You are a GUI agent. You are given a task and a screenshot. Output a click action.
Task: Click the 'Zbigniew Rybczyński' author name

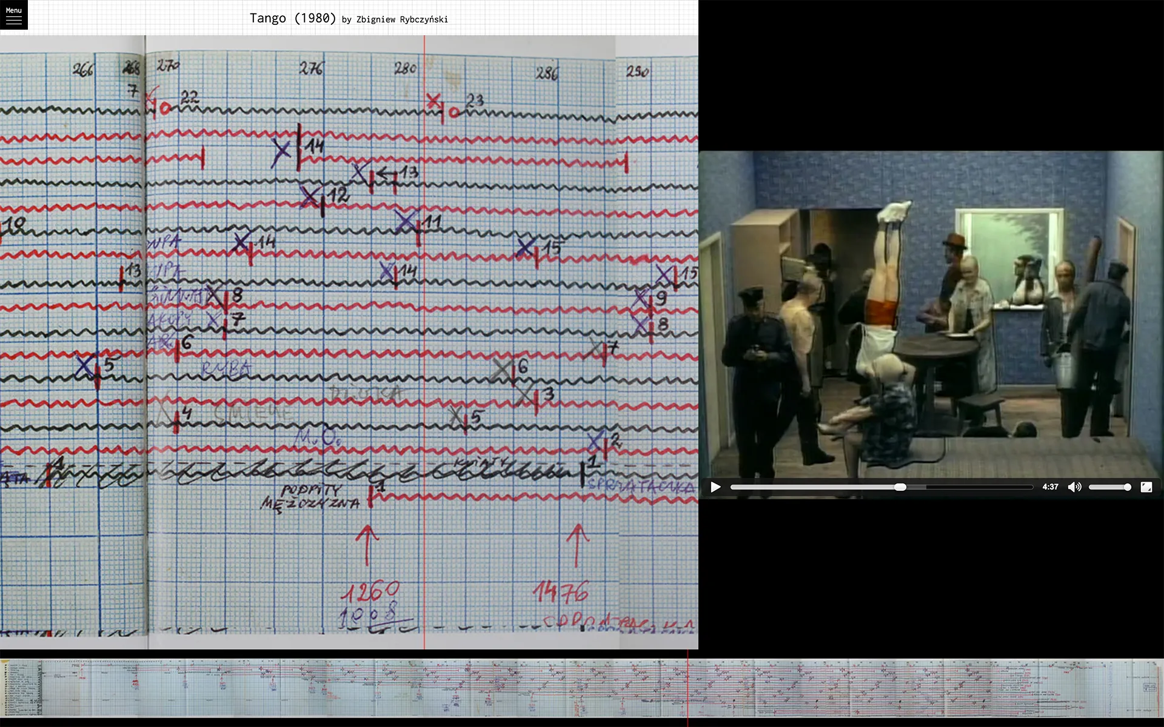[402, 19]
